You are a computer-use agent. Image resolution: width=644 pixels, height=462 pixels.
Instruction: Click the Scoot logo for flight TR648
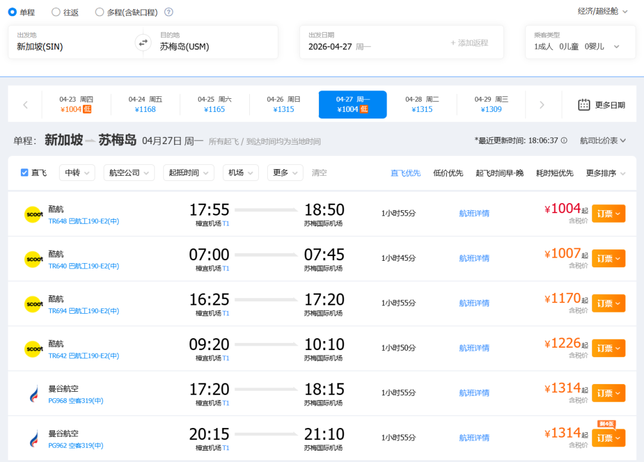33,214
